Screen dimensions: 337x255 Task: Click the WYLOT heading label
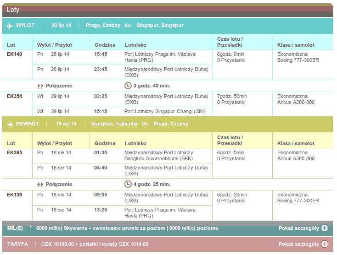coord(25,25)
